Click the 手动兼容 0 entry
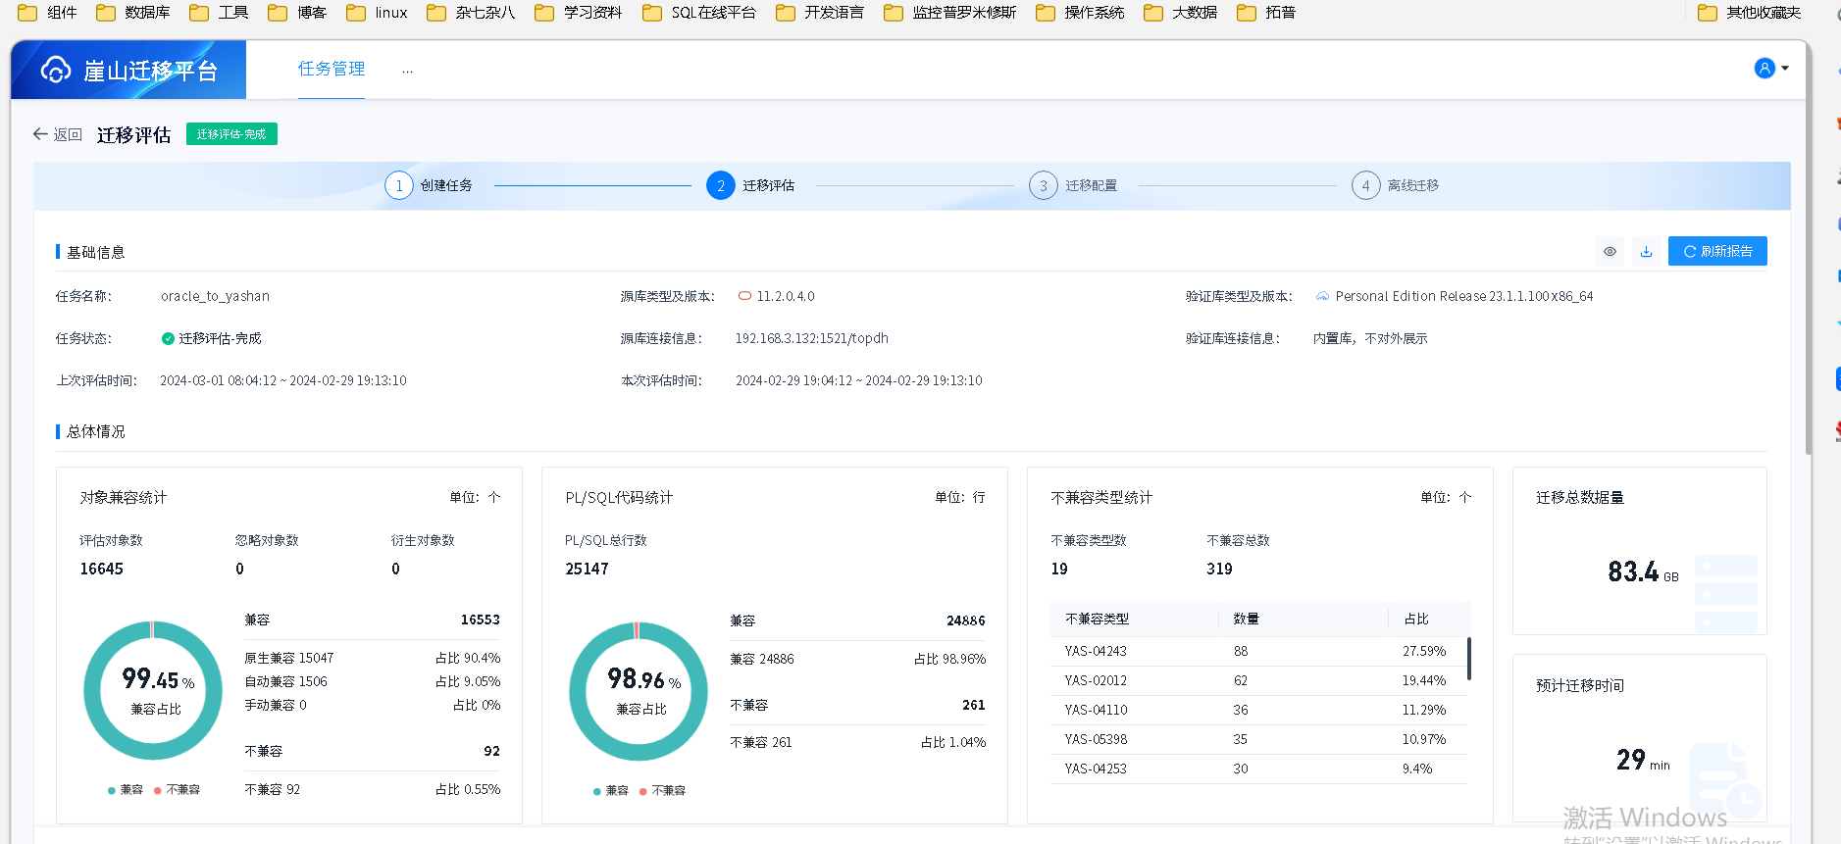Screen dimensions: 1841x844 click(276, 705)
